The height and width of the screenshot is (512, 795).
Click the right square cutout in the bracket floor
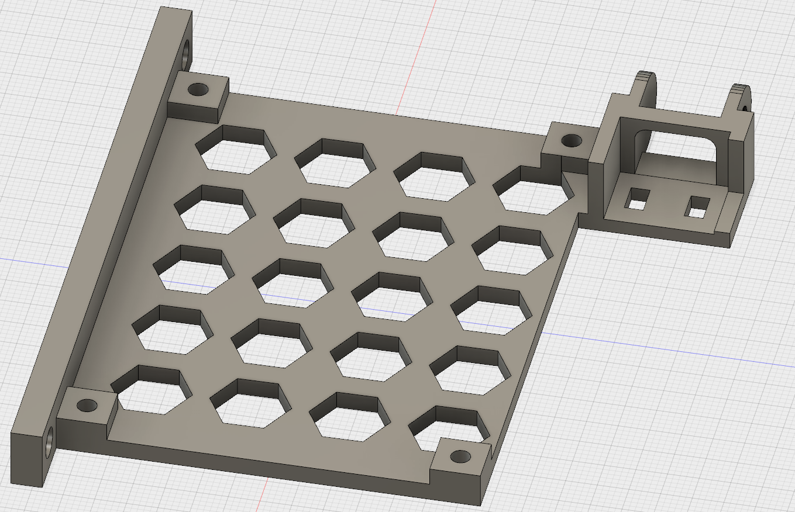point(698,207)
